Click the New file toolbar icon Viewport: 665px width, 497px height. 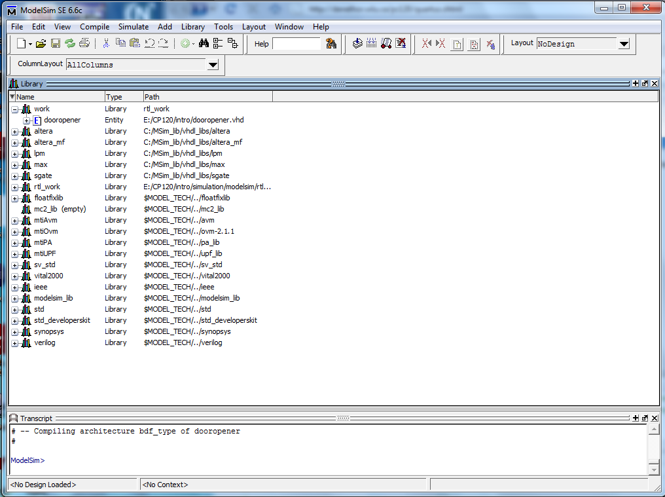[x=21, y=43]
